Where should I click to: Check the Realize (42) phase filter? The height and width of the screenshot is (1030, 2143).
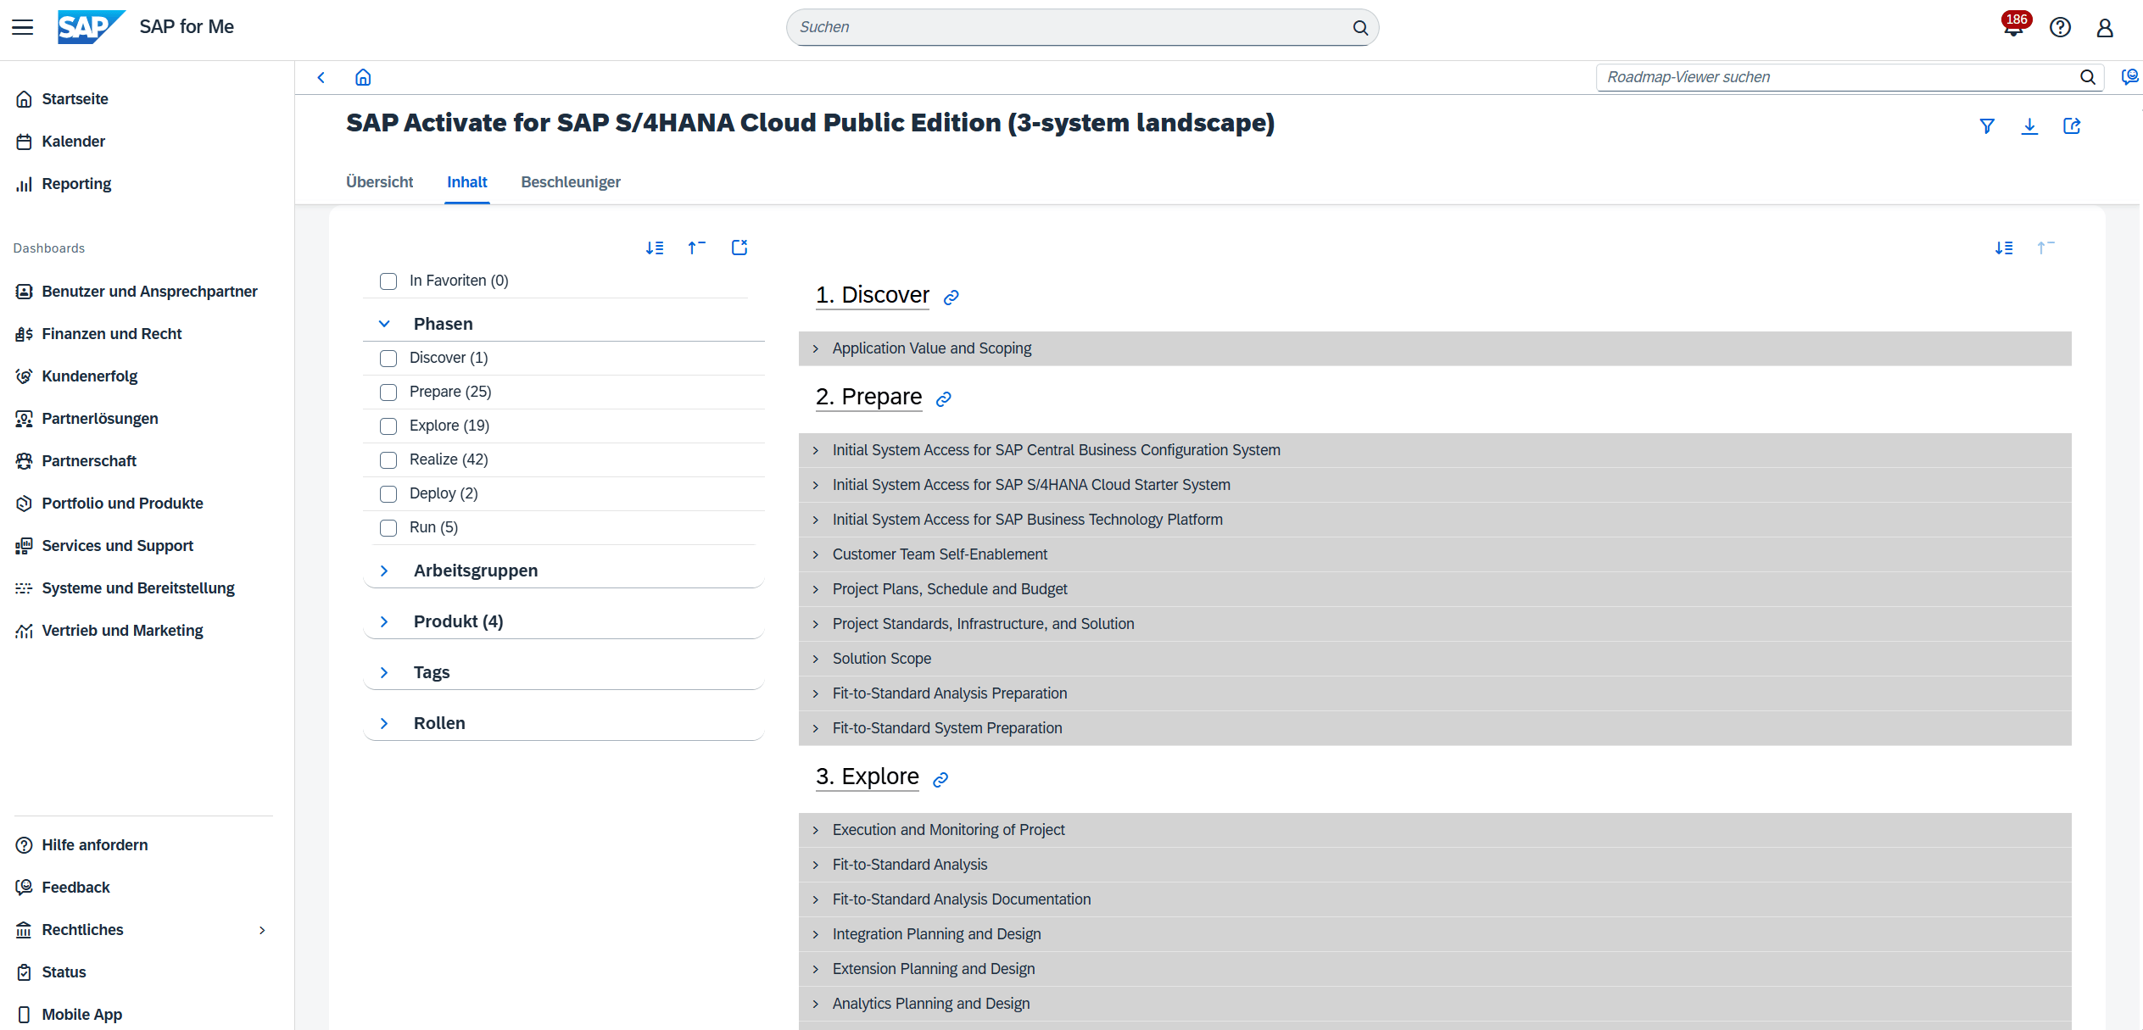388,460
